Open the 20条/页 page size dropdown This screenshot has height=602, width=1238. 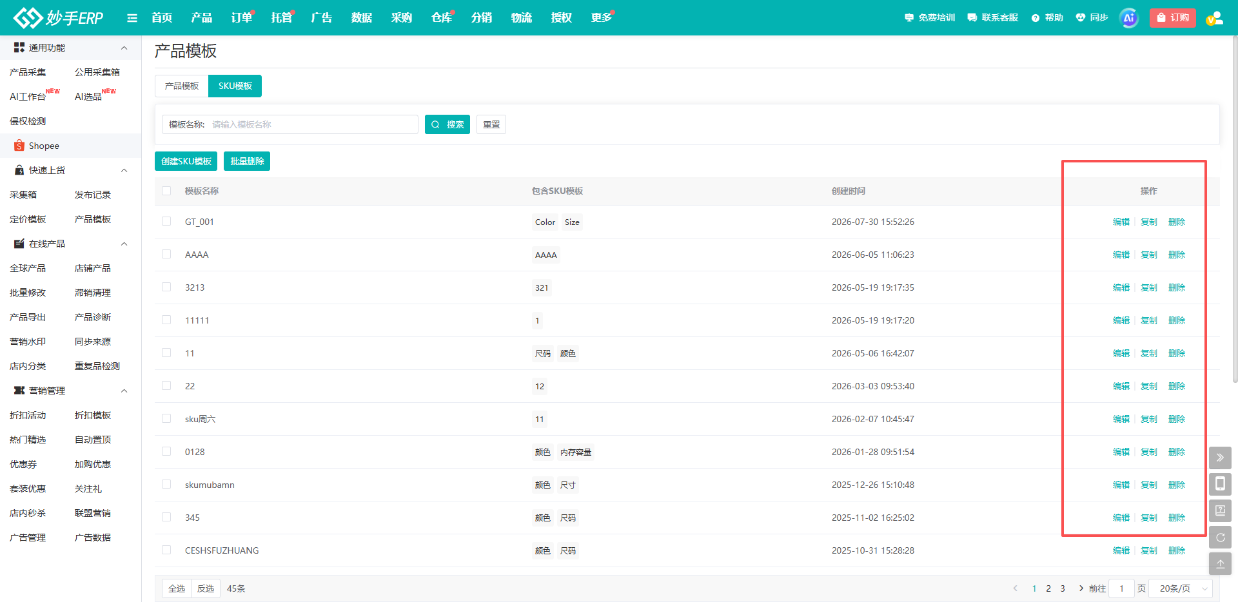pos(1181,588)
